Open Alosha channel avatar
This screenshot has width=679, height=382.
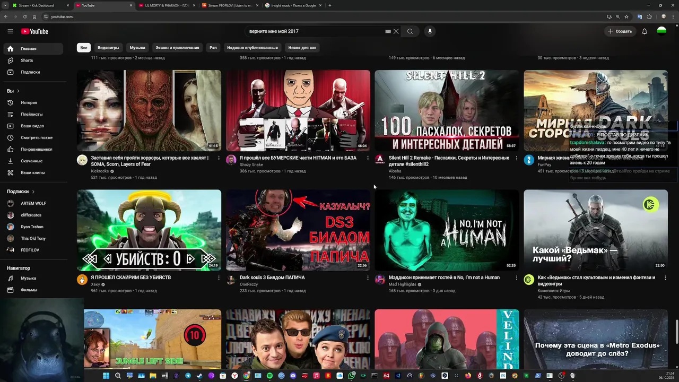point(380,160)
